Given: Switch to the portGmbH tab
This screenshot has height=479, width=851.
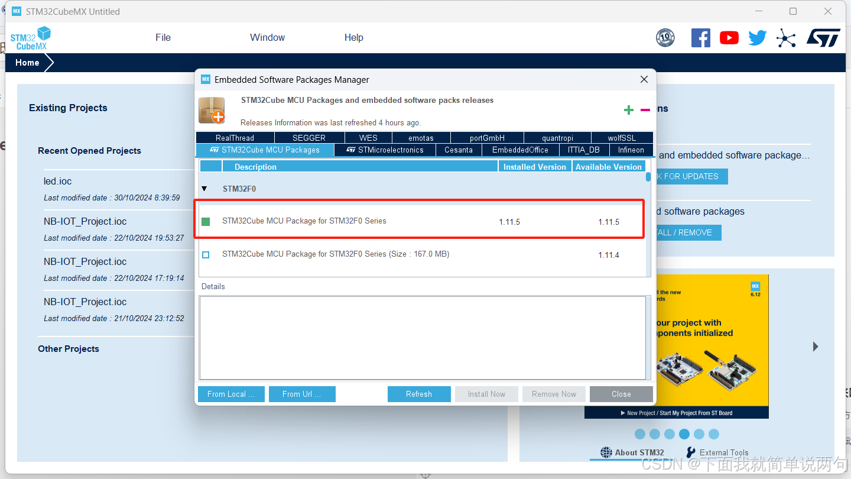Looking at the screenshot, I should point(487,138).
